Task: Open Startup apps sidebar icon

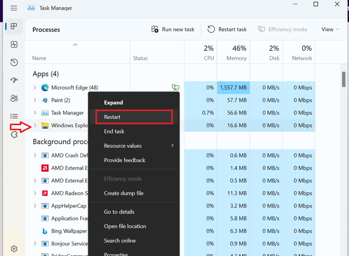Action: coord(14,80)
